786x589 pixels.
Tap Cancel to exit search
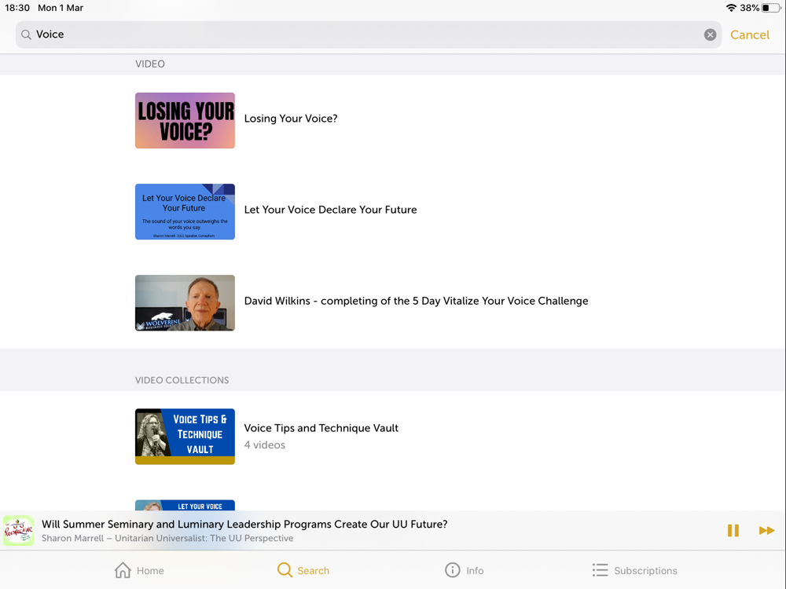click(749, 35)
